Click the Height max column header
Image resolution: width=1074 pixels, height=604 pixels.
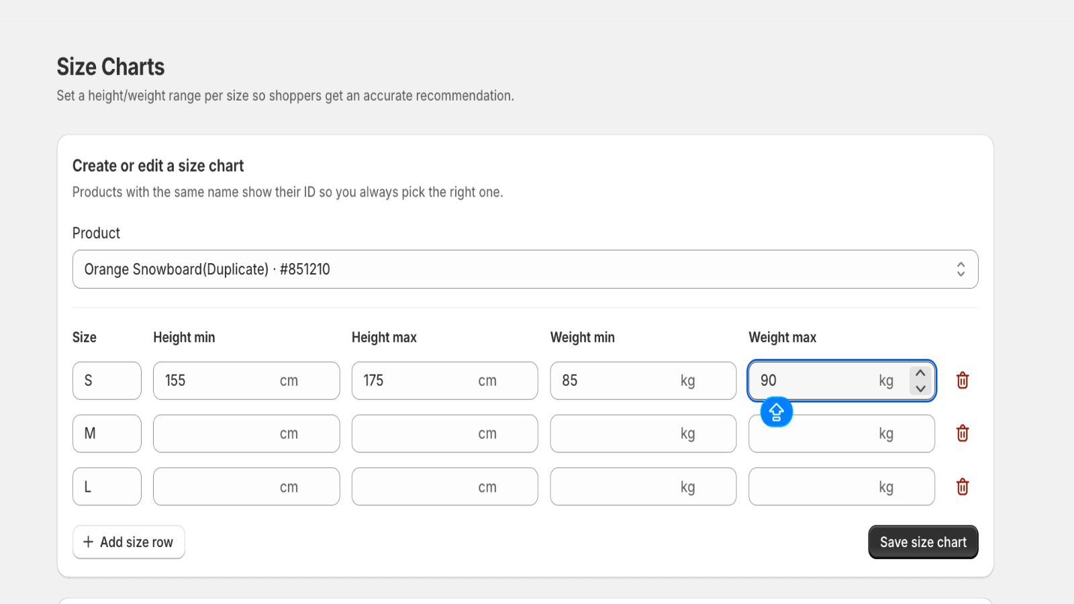[x=384, y=338]
